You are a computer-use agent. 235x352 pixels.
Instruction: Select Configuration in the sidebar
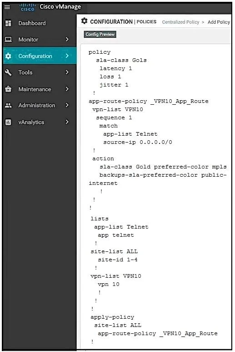click(40, 56)
